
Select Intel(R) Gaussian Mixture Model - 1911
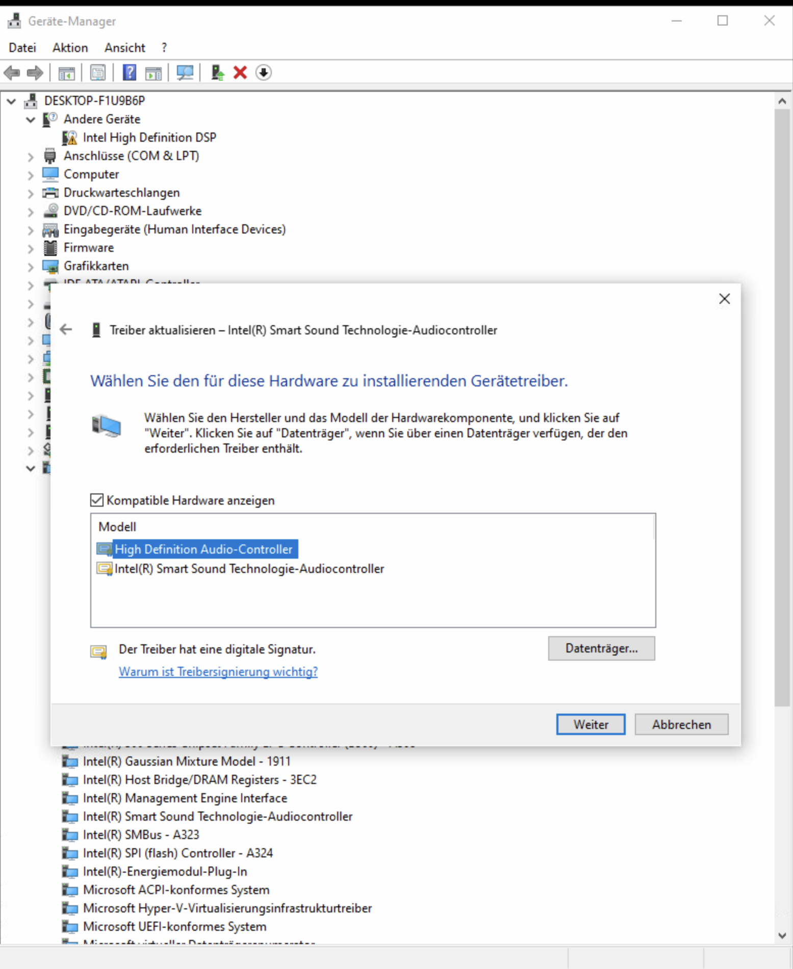pos(187,761)
